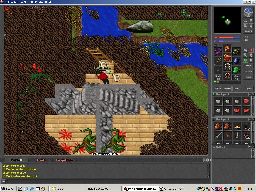The image size is (256, 192).
Task: Select the curved sabre in backpack
Action: pyautogui.click(x=237, y=136)
